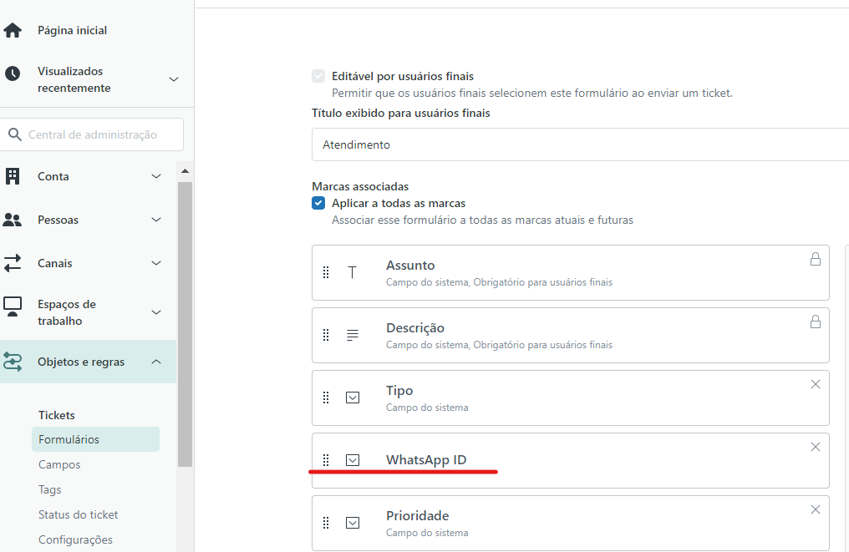Select Status do ticket in sidebar
This screenshot has height=552, width=849.
[x=78, y=514]
